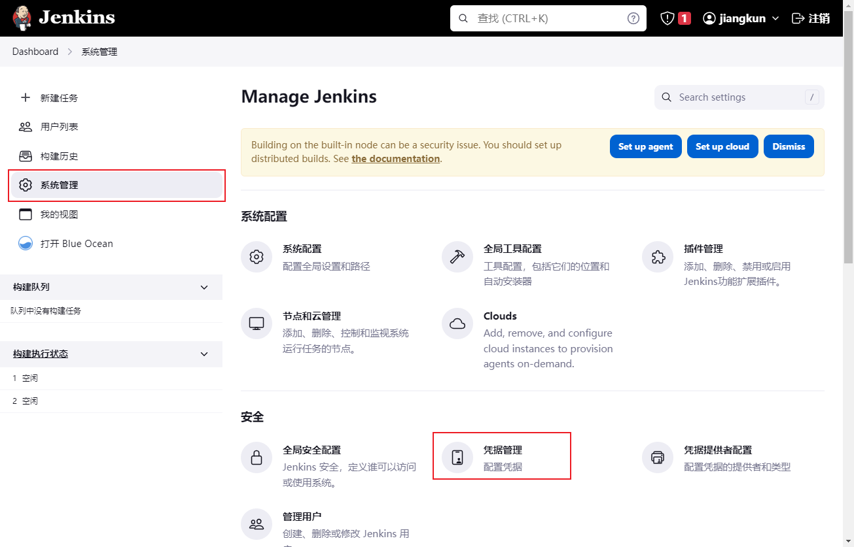This screenshot has width=854, height=547.
Task: Click executor row 1 空闲
Action: click(x=111, y=378)
